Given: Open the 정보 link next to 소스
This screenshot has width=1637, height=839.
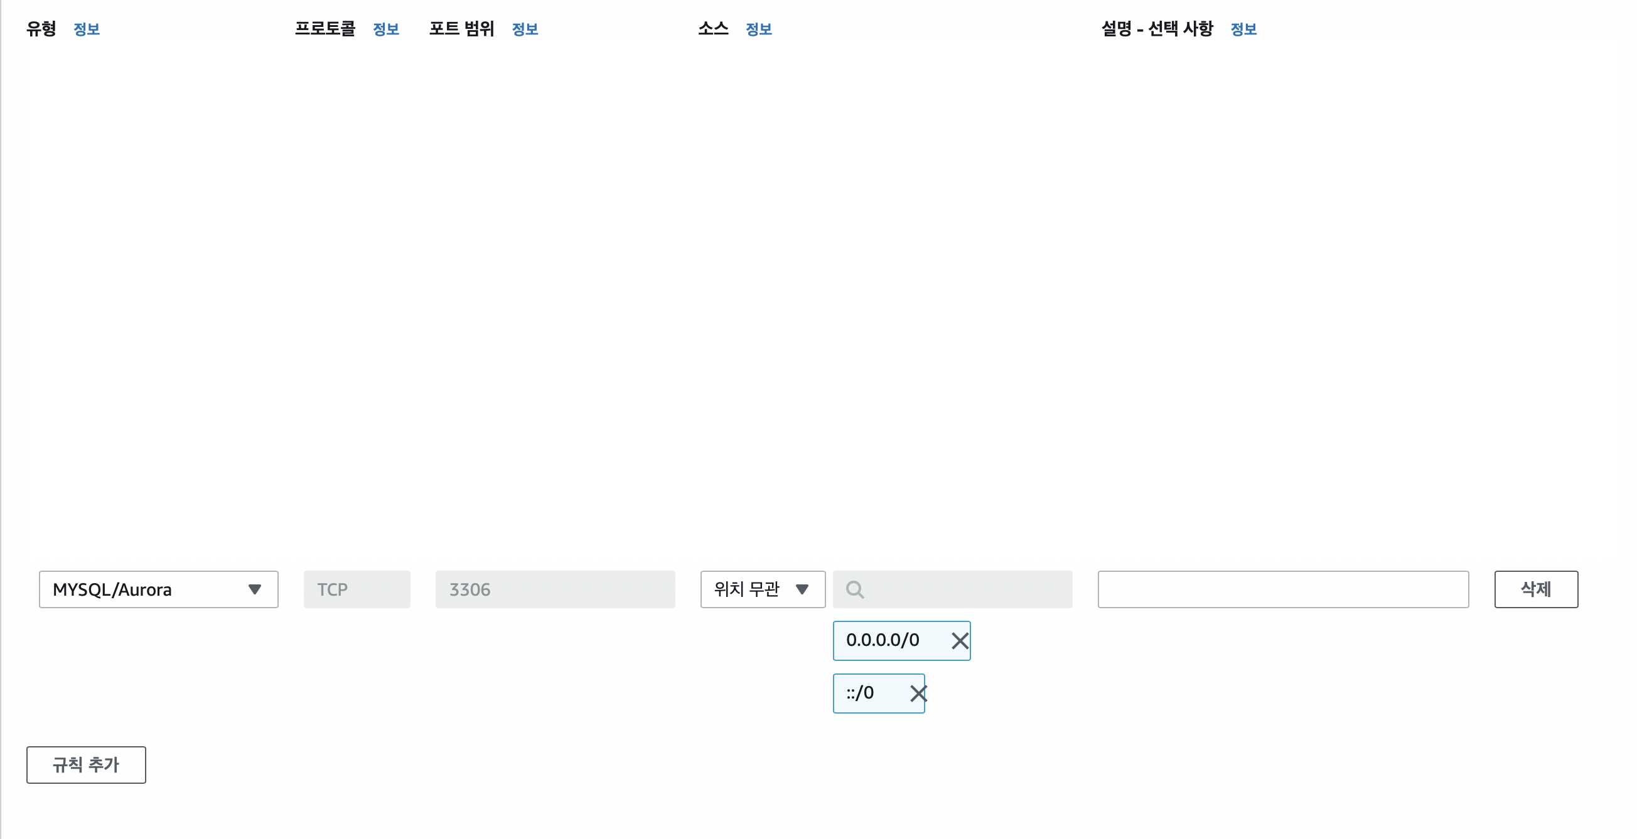Looking at the screenshot, I should (x=758, y=29).
